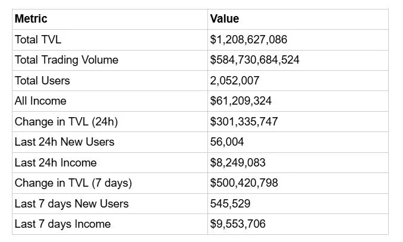Click the $500,420,798 value cell
This screenshot has width=403, height=242.
(x=244, y=183)
